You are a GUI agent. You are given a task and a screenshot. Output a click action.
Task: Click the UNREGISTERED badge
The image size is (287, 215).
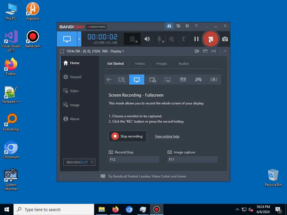96,27
